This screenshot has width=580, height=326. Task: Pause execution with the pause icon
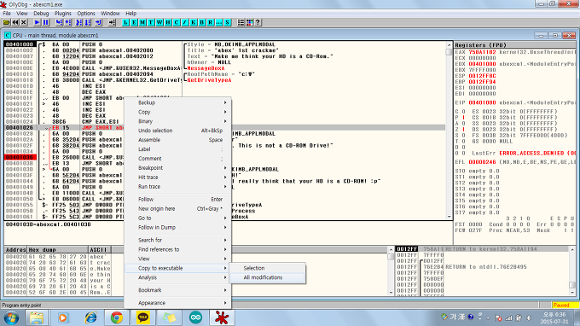46,22
